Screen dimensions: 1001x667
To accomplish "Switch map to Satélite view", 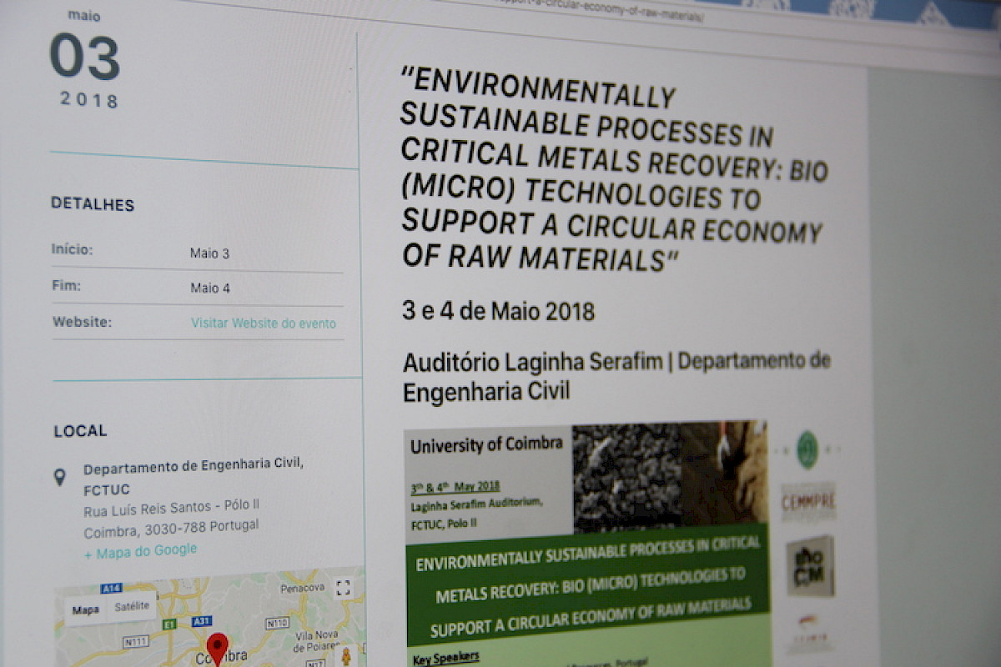I will 132,606.
